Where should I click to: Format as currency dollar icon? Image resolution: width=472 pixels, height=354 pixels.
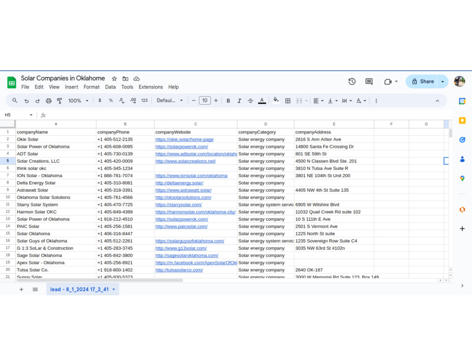(100, 101)
